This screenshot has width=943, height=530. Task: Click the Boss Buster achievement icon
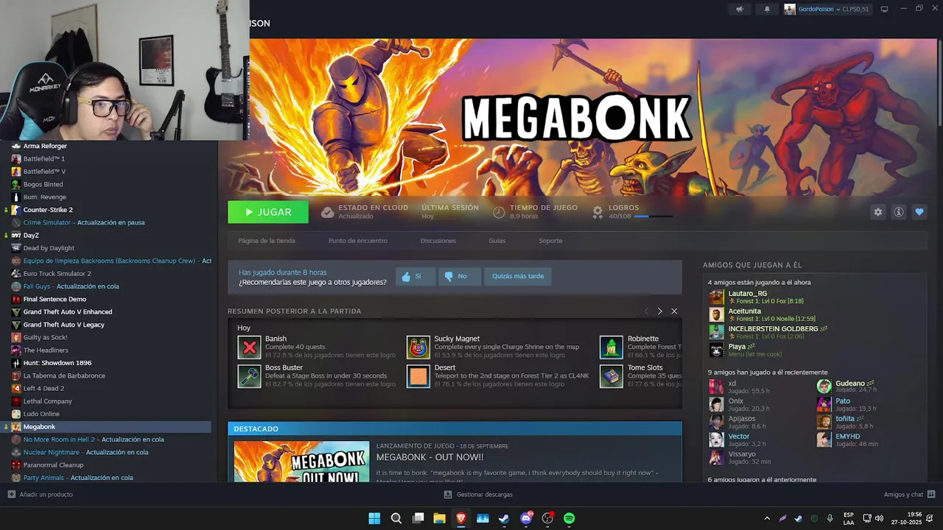coord(250,376)
